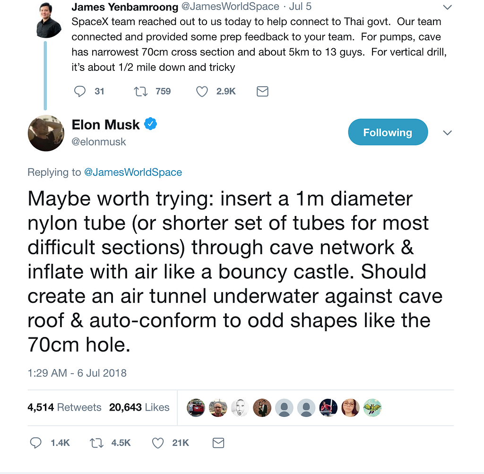Send James's tweet via direct message
The image size is (484, 474).
point(262,91)
